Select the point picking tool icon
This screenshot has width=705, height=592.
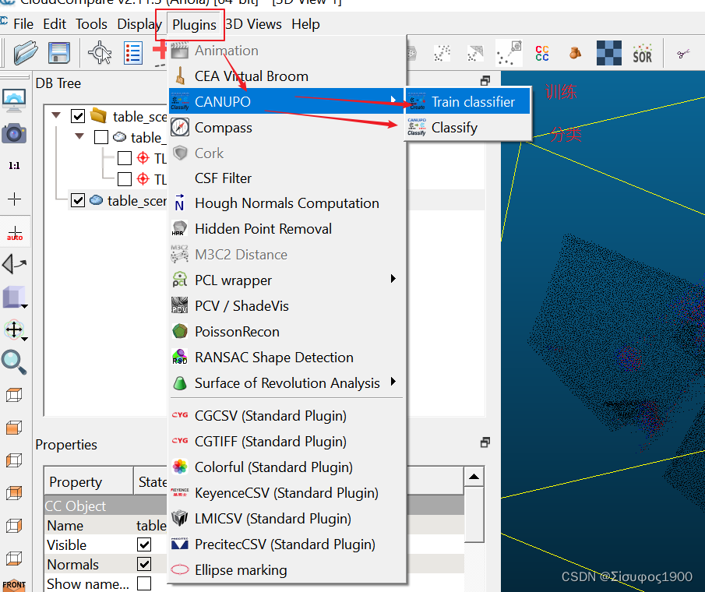click(100, 53)
